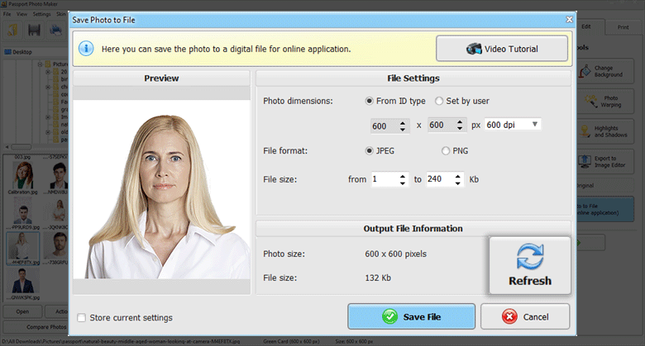645x346 pixels.
Task: Decrease the minimum file size with the down arrow
Action: (403, 182)
